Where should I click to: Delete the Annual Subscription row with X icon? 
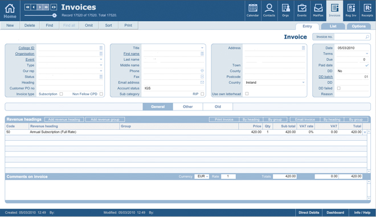[x=365, y=132]
